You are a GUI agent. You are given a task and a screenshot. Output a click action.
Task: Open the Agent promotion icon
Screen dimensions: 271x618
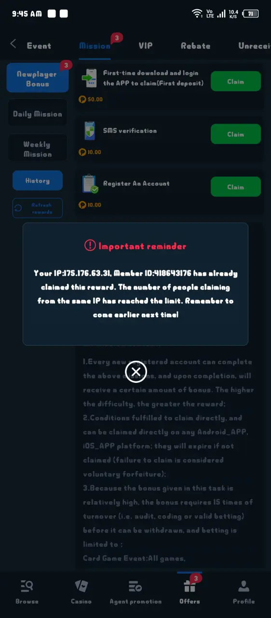pyautogui.click(x=135, y=586)
